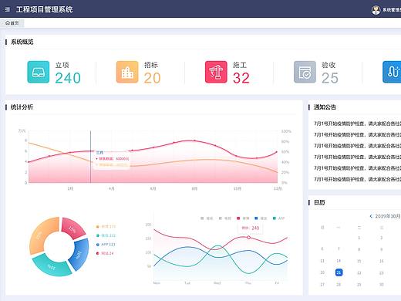The width and height of the screenshot is (401, 301).
Task: Click the 三月 tooltip in area chart
Action: point(112,159)
